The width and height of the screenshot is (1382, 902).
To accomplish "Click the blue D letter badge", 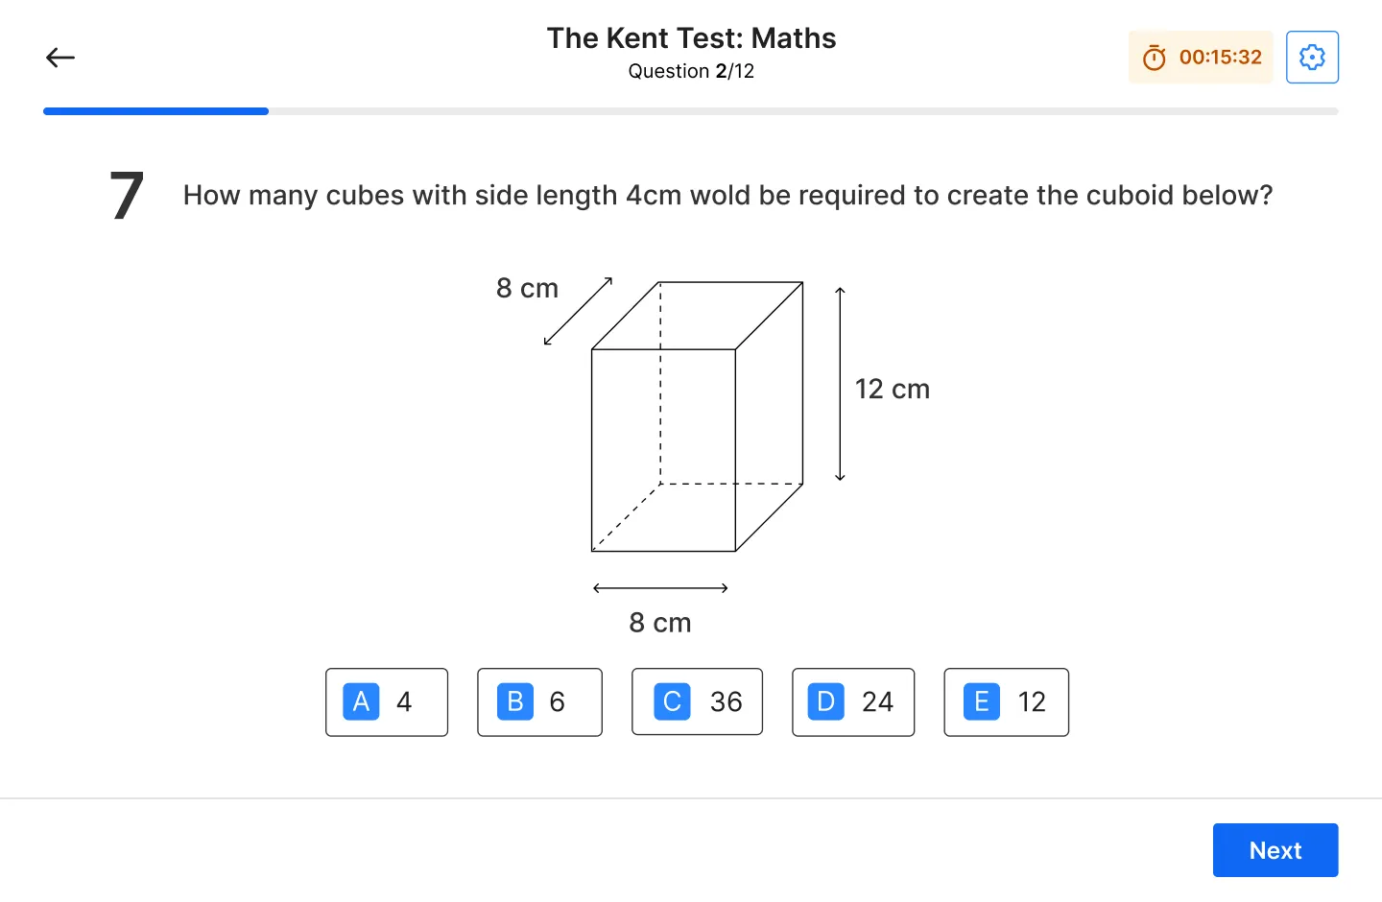I will 825,701.
